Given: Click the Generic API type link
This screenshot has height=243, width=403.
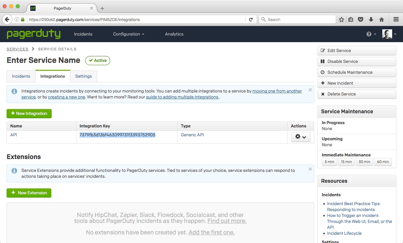Looking at the screenshot, I should (192, 135).
